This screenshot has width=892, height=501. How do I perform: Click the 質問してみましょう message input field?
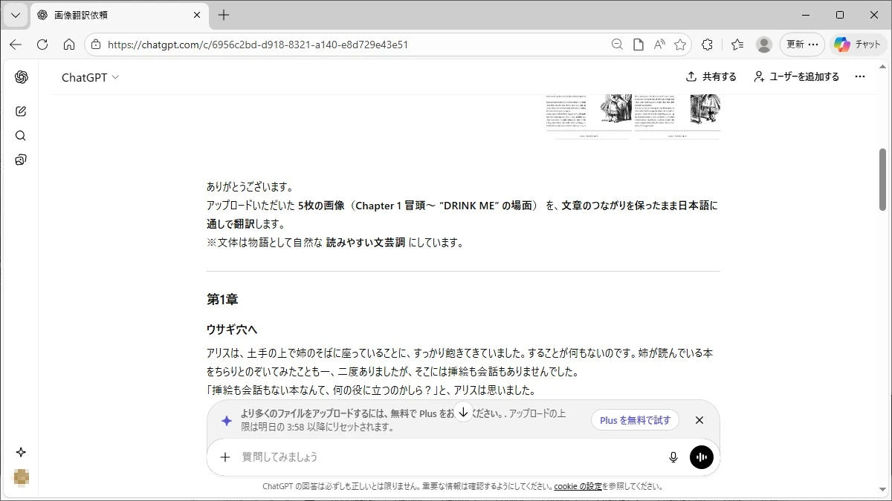pos(446,457)
